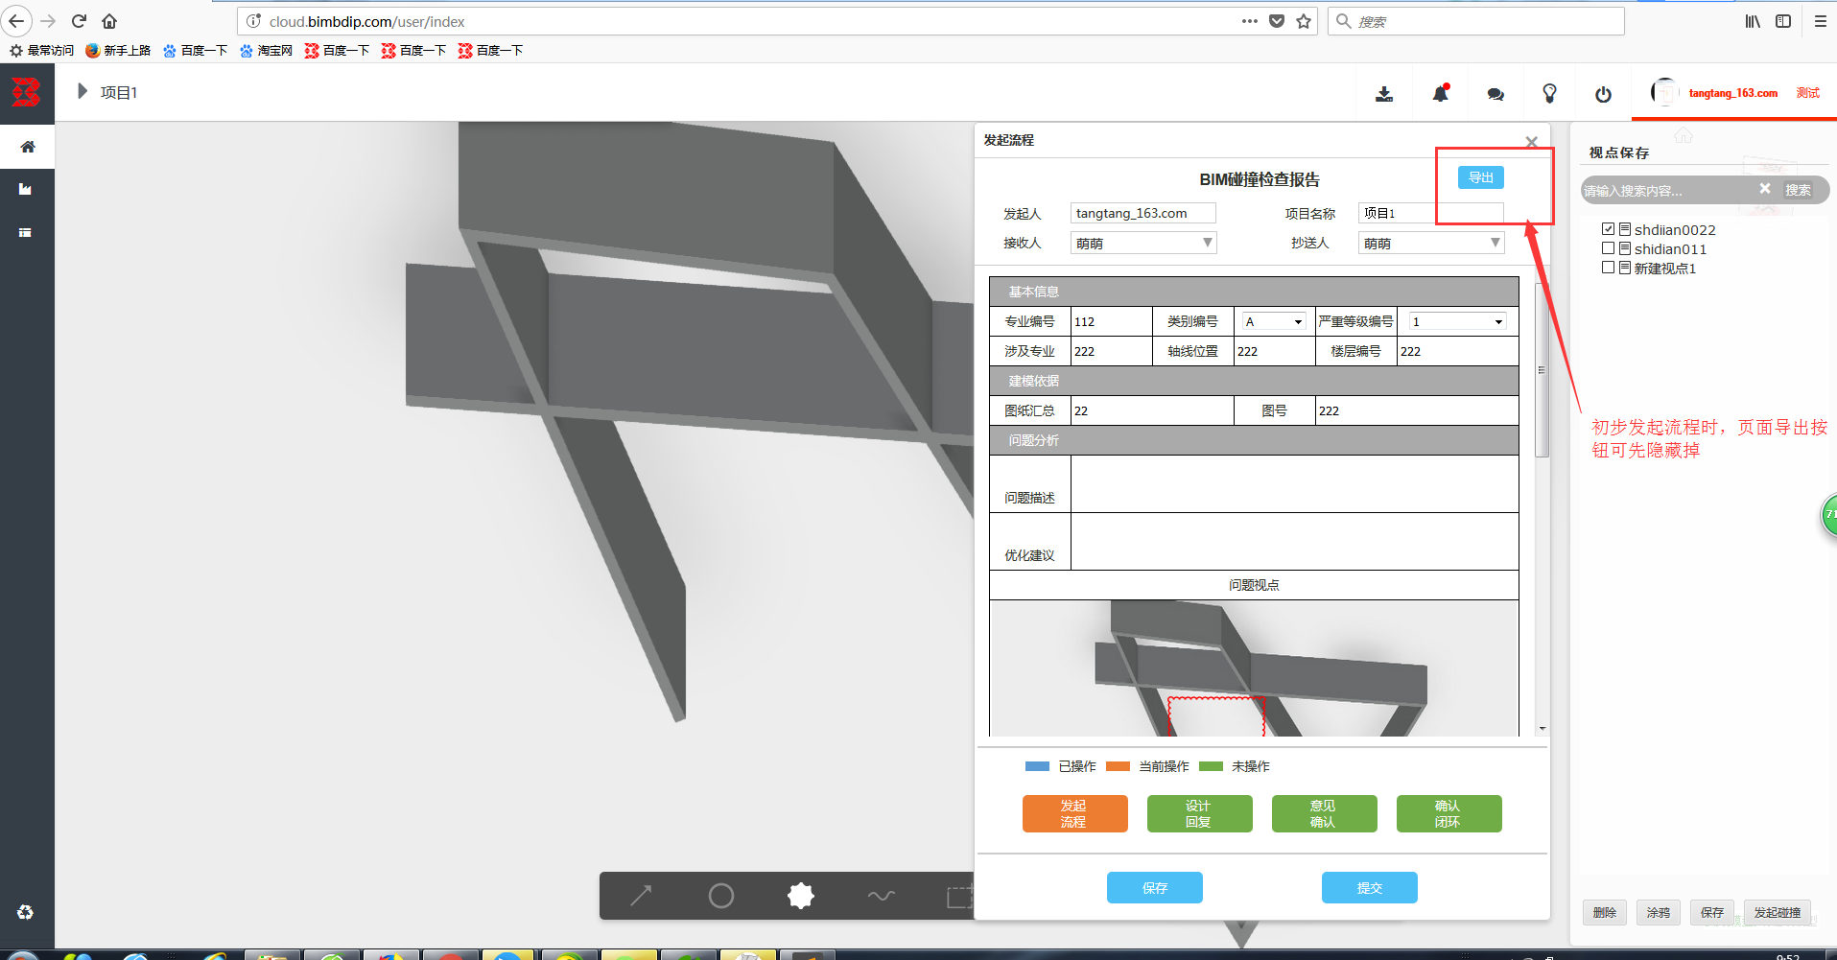Open the 最常访问 bookmark
This screenshot has height=960, width=1837.
tap(41, 50)
